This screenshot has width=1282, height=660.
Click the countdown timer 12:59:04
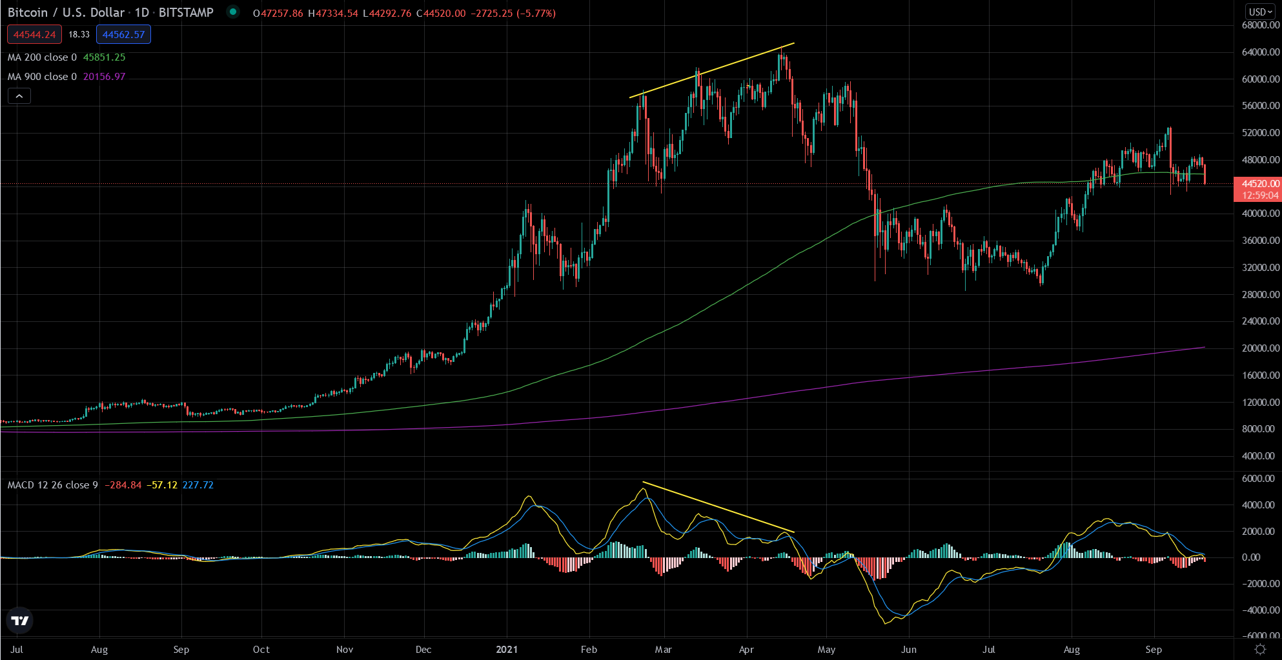tap(1260, 195)
